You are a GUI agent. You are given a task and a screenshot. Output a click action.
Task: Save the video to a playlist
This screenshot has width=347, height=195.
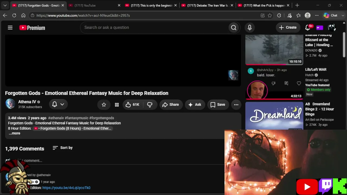[x=218, y=105]
